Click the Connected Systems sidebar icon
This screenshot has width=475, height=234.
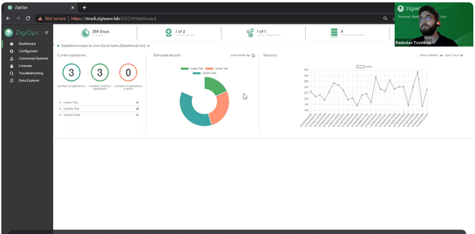tap(11, 59)
